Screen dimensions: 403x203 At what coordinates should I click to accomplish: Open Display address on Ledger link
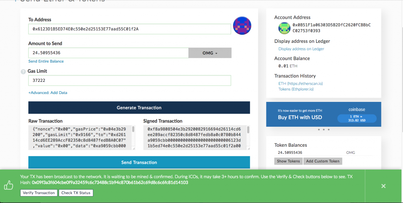tap(301, 49)
